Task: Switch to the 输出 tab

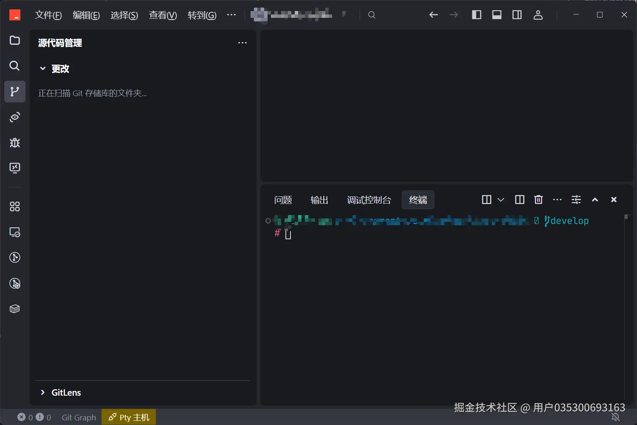Action: pyautogui.click(x=319, y=200)
